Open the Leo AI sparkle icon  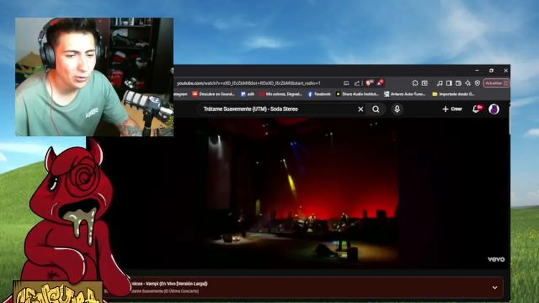click(x=468, y=83)
